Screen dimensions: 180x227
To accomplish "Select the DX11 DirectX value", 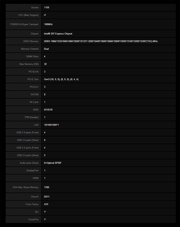I will (x=47, y=196).
